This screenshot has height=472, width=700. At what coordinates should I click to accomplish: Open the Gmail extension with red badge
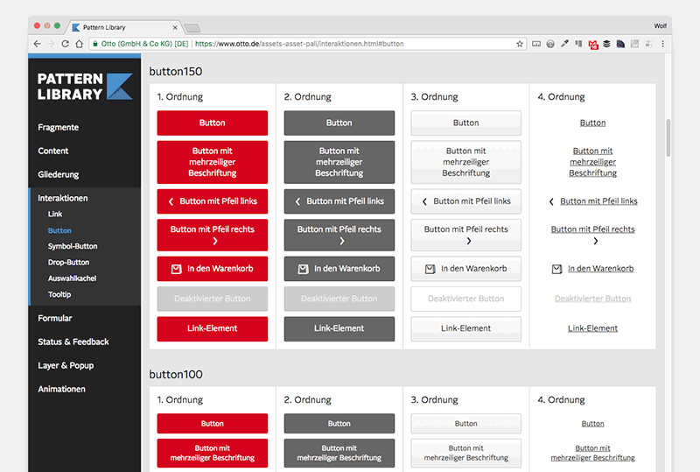[x=592, y=43]
